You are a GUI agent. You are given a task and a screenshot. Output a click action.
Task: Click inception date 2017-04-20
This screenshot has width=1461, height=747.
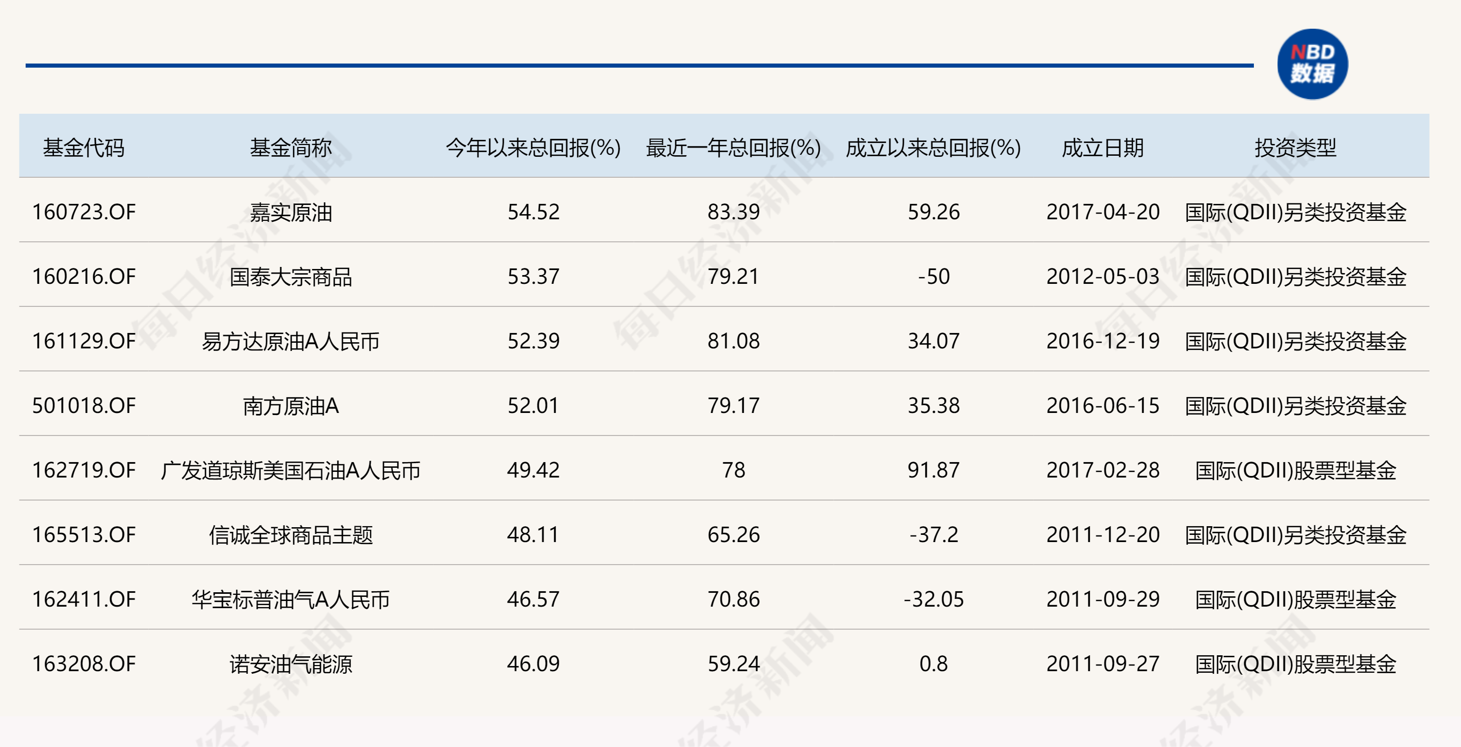click(x=1103, y=212)
